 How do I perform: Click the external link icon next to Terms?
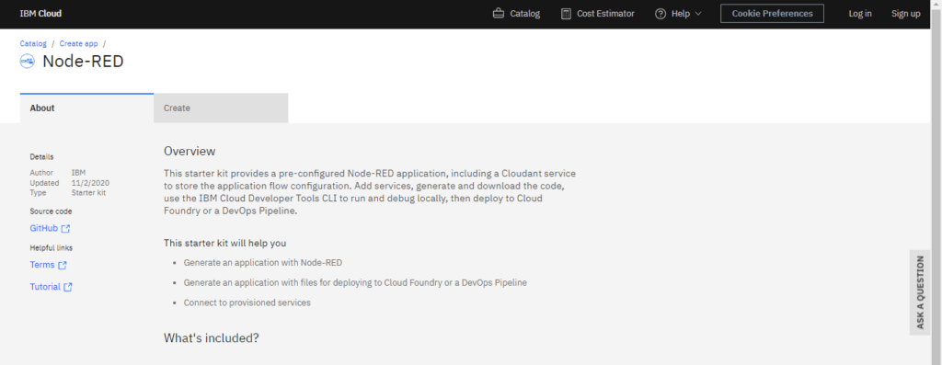click(63, 266)
